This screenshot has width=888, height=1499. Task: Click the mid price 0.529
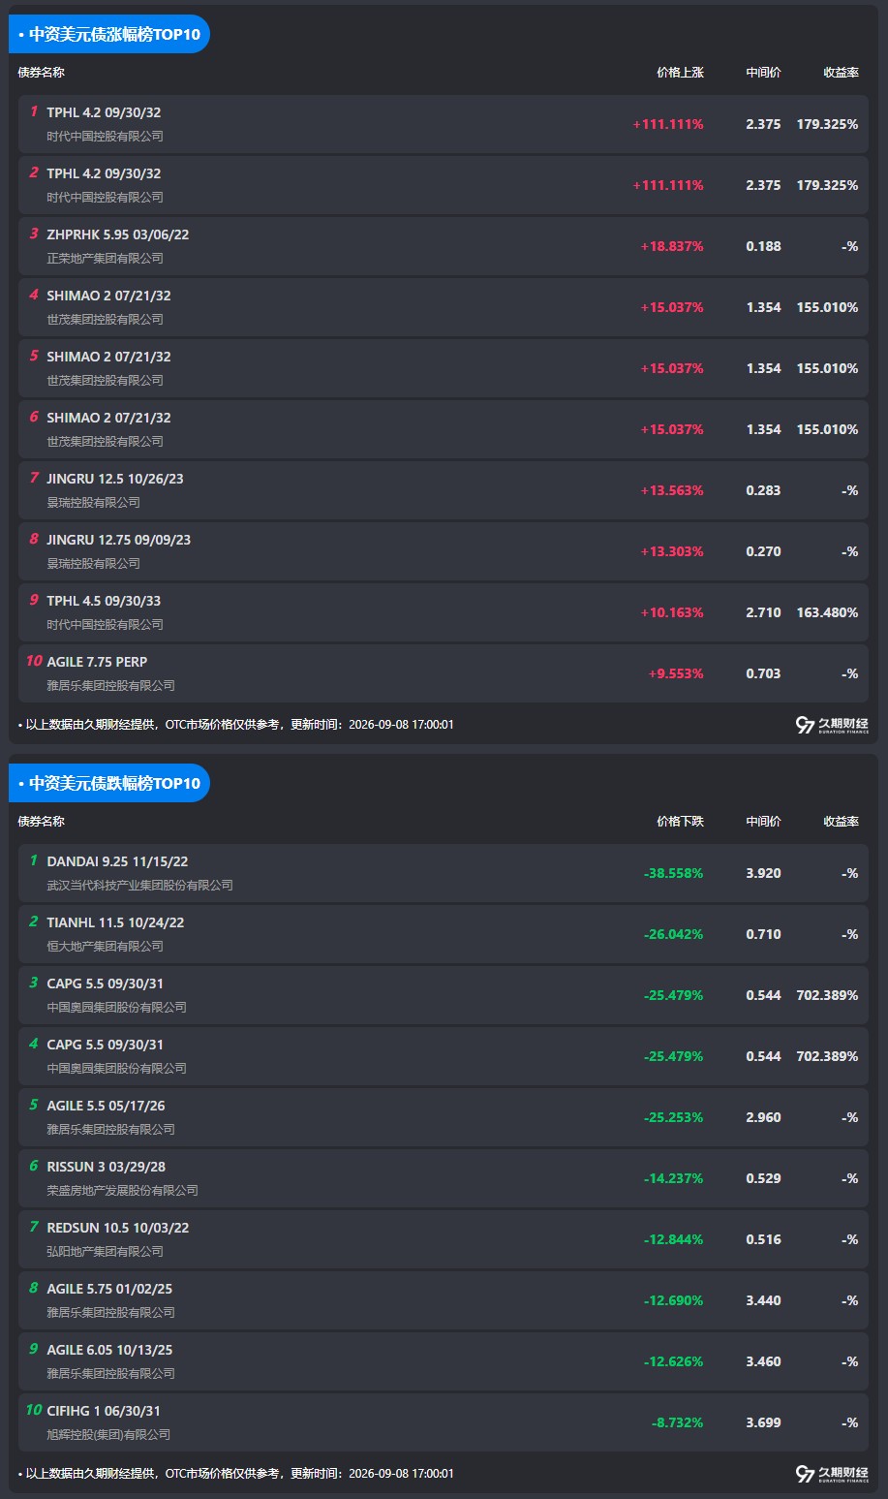pyautogui.click(x=763, y=1178)
